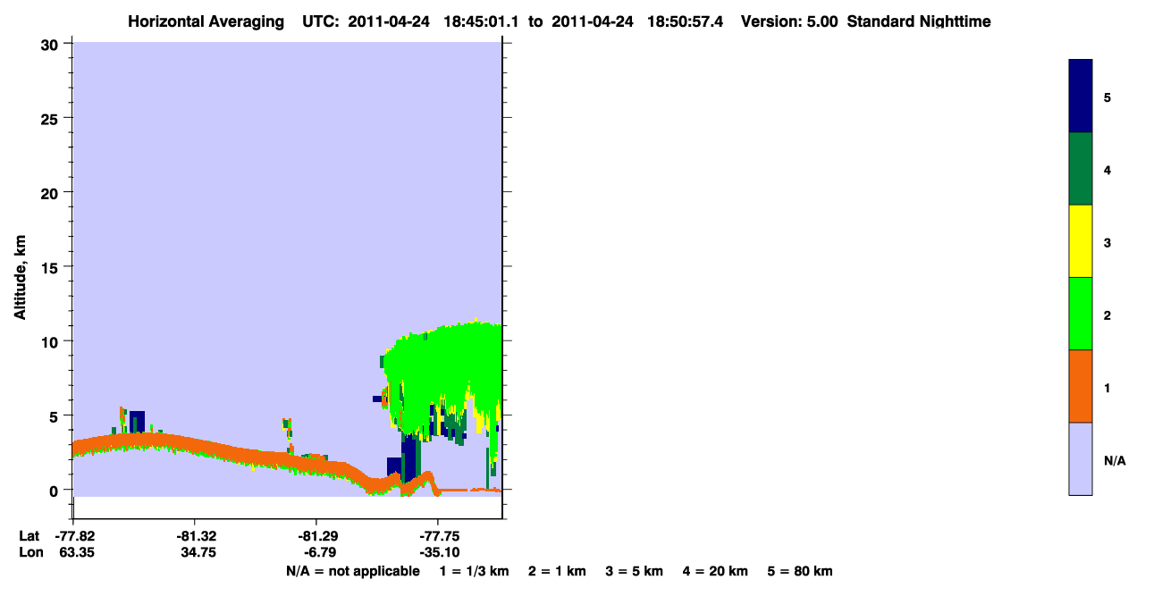Click the colorbar label 4
Screen dimensions: 1162x596
(x=1107, y=170)
